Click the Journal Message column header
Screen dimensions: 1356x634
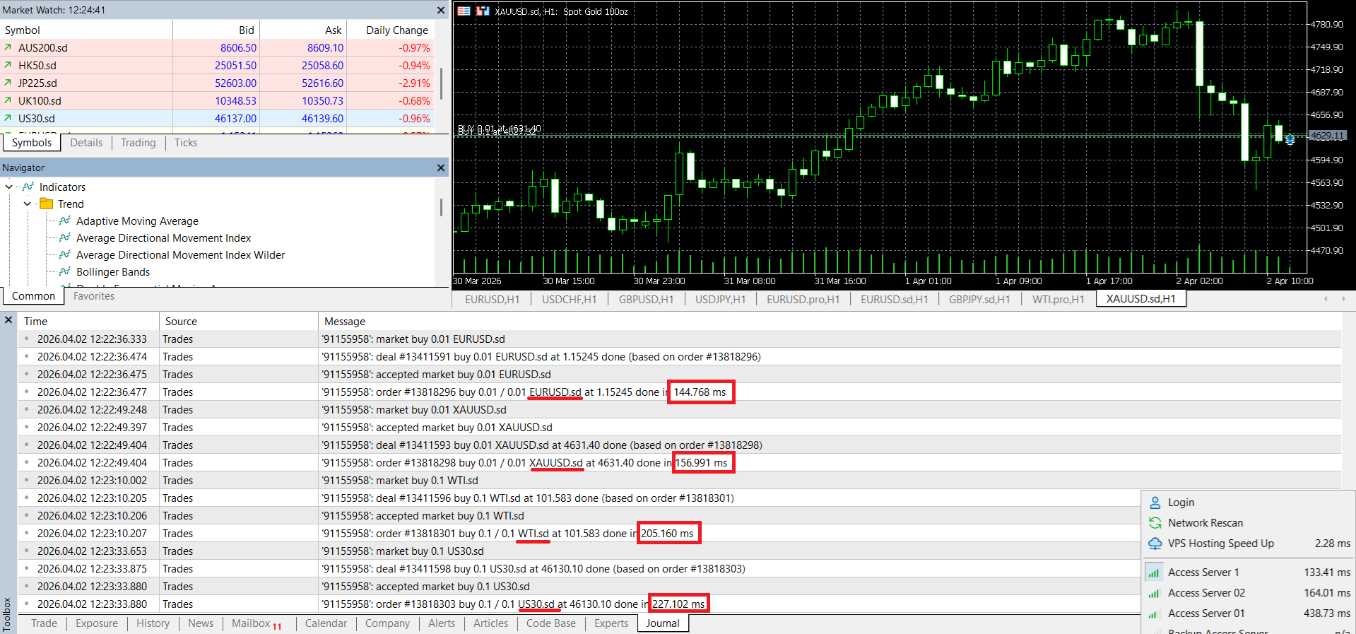pos(830,321)
